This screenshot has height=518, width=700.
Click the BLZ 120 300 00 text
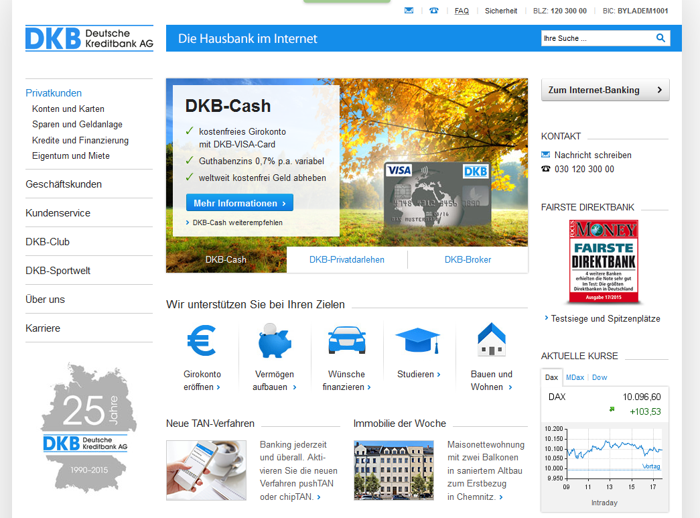[x=560, y=11]
